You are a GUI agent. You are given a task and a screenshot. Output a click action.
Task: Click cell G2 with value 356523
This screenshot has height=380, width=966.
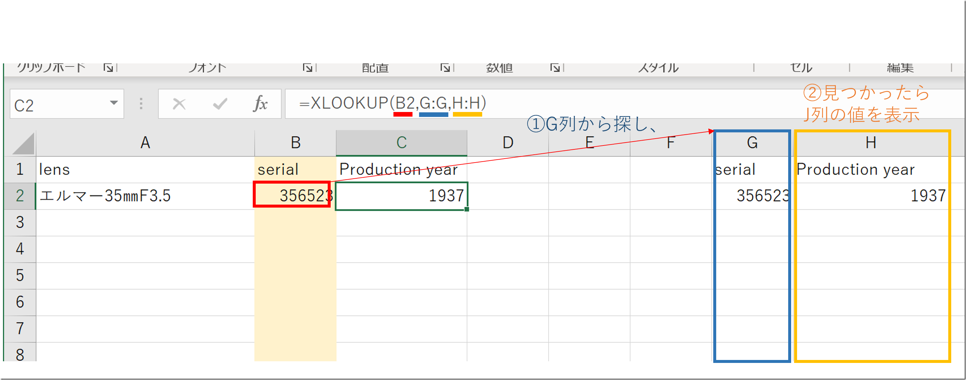click(752, 196)
